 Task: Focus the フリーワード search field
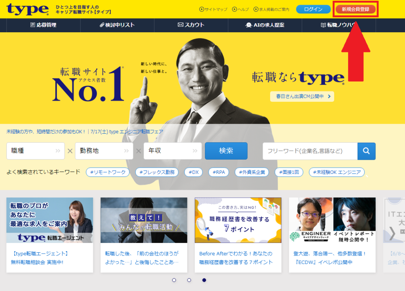coord(310,151)
